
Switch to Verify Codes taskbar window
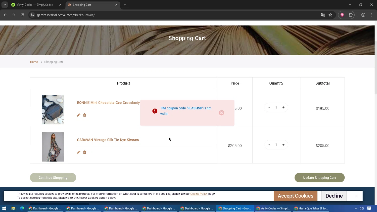pyautogui.click(x=273, y=208)
